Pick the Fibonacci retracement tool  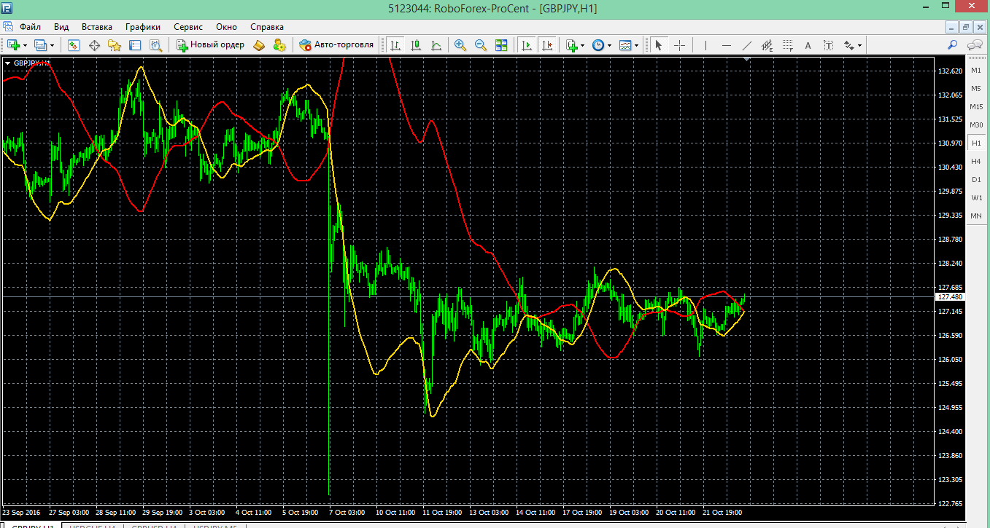787,45
